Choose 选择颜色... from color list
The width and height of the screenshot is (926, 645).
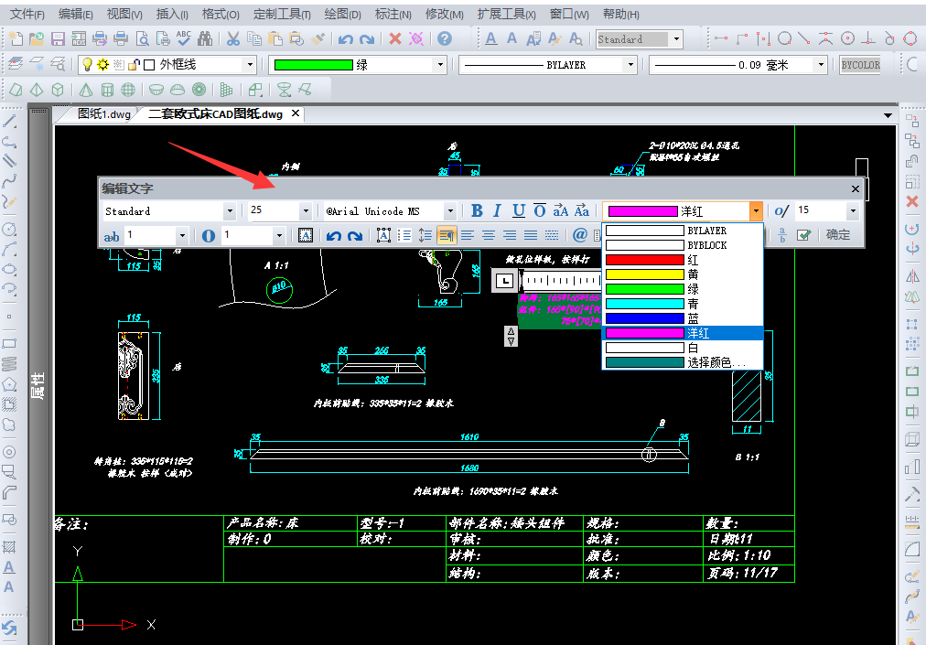click(683, 362)
